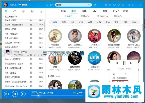Click download icon on the playing 韩安旭 song
This screenshot has height=103, width=145.
(x=28, y=55)
